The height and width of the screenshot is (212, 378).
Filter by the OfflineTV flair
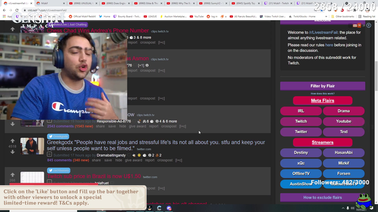click(301, 174)
